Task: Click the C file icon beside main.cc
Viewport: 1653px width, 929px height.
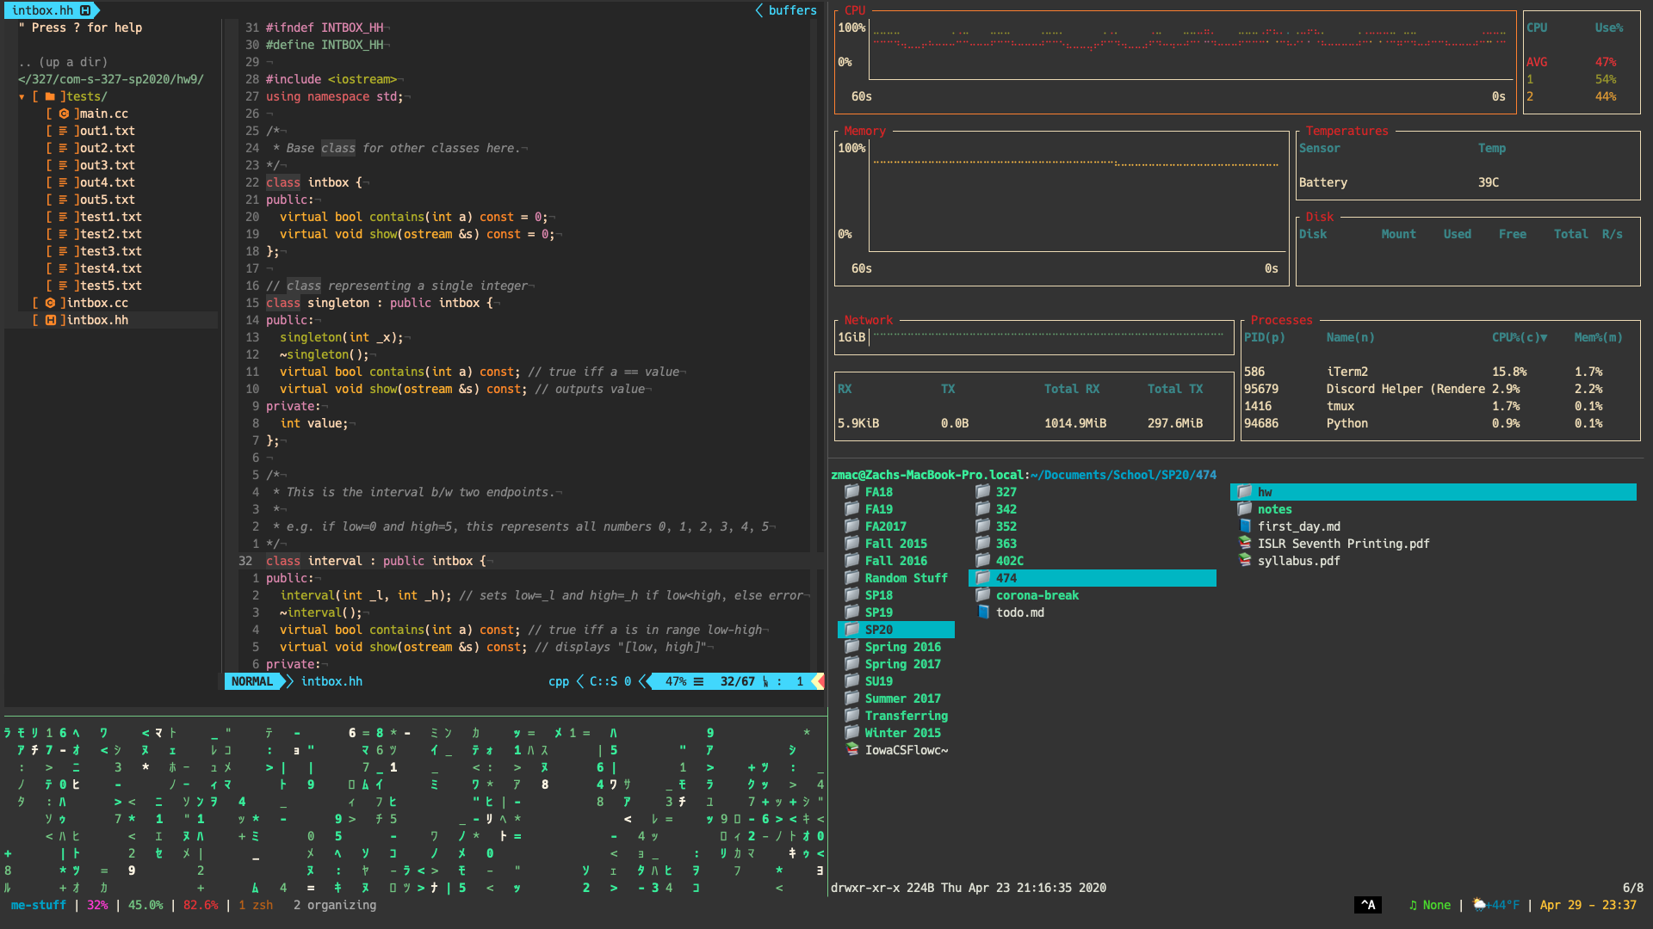Action: 64,114
